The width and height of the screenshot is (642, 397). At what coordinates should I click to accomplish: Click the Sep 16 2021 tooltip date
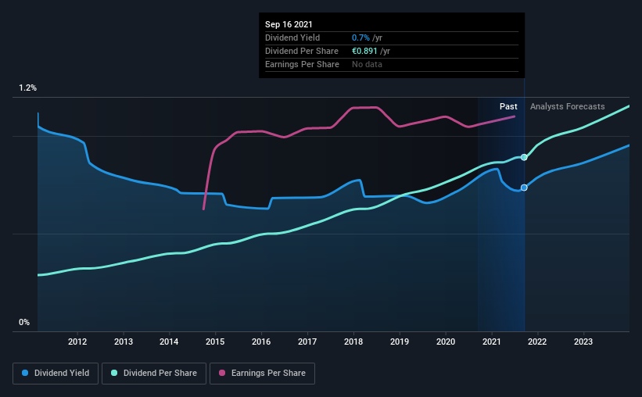pyautogui.click(x=289, y=24)
